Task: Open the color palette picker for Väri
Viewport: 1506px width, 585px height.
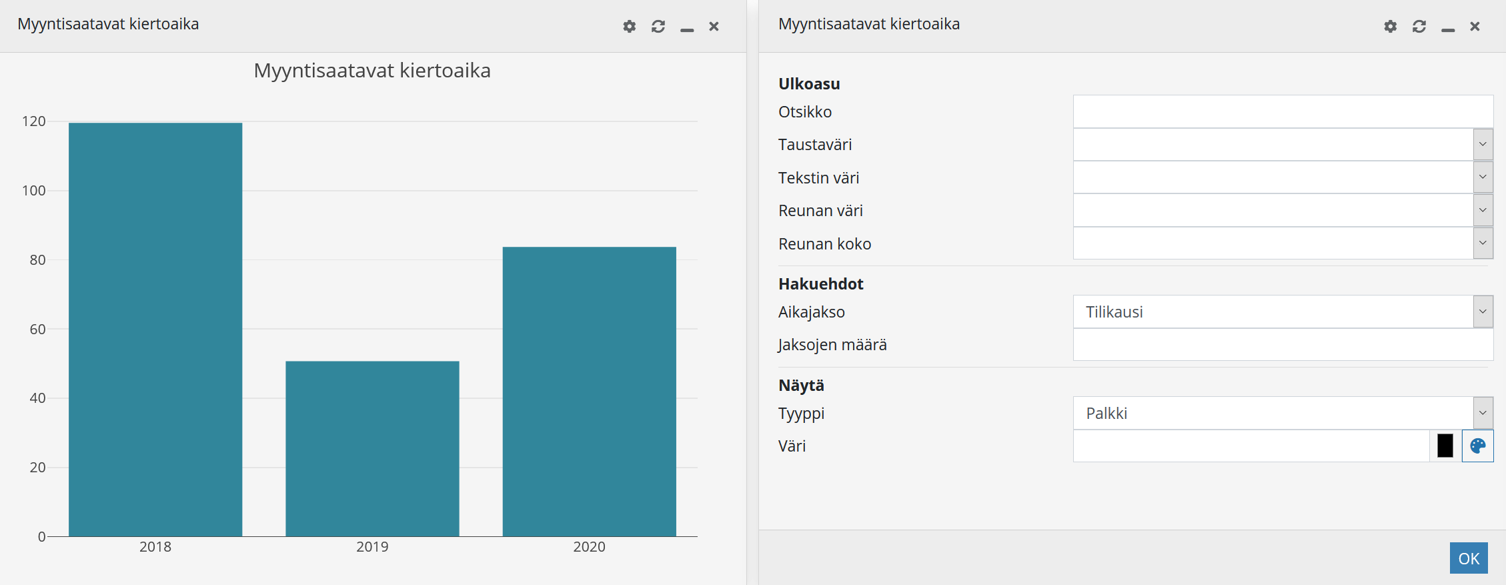Action: pos(1477,446)
